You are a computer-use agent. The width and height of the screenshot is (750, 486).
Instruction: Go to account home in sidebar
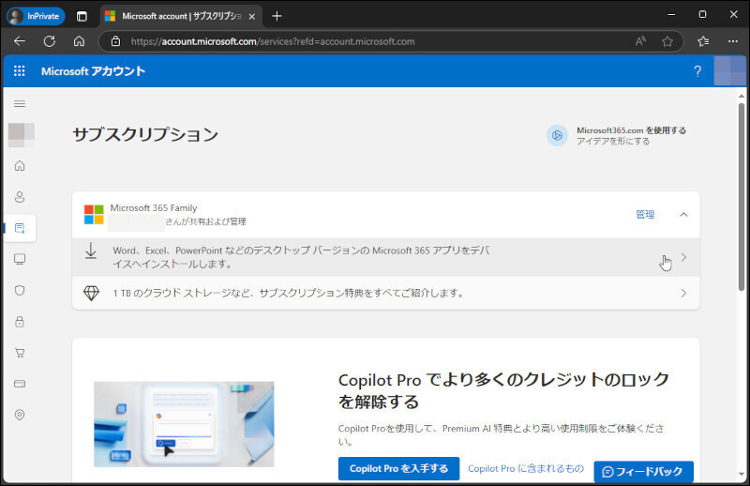(20, 166)
